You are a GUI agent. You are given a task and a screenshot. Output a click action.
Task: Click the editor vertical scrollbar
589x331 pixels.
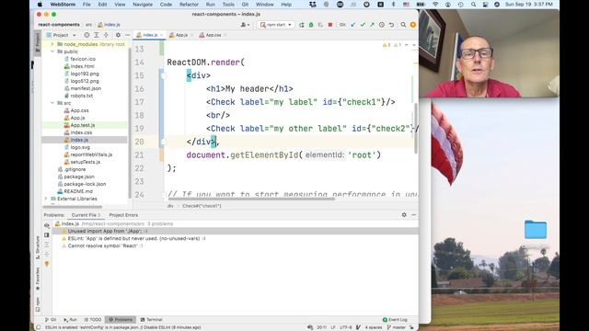[x=415, y=128]
